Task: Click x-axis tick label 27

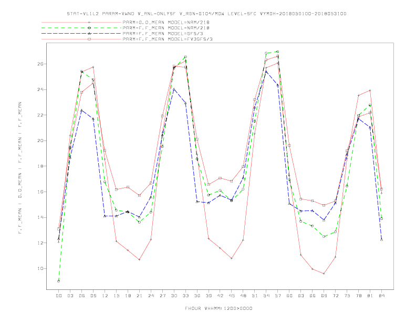Action: [162, 296]
